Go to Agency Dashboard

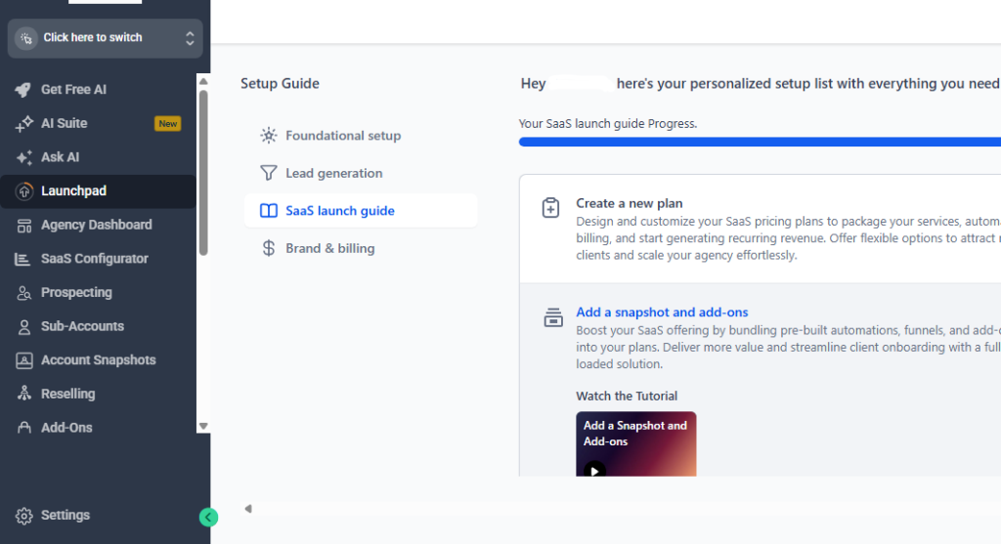point(98,226)
